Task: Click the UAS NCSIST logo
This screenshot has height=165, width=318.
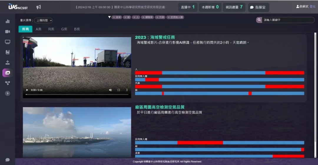Action: [x=18, y=7]
